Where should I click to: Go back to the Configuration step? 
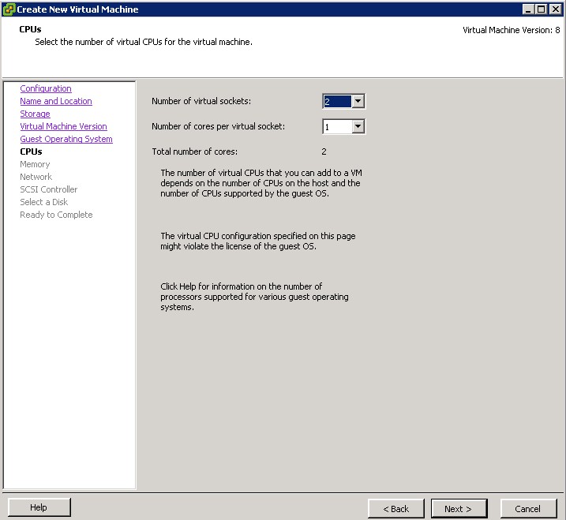click(46, 88)
